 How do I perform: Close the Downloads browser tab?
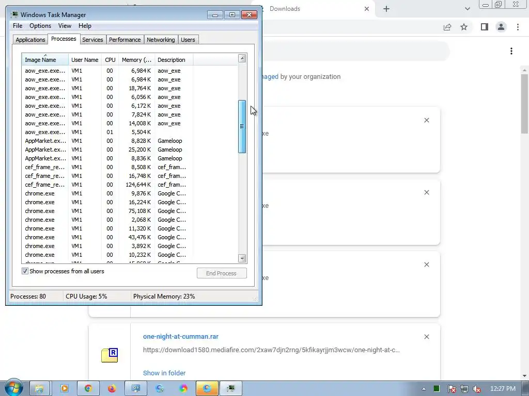pyautogui.click(x=367, y=9)
